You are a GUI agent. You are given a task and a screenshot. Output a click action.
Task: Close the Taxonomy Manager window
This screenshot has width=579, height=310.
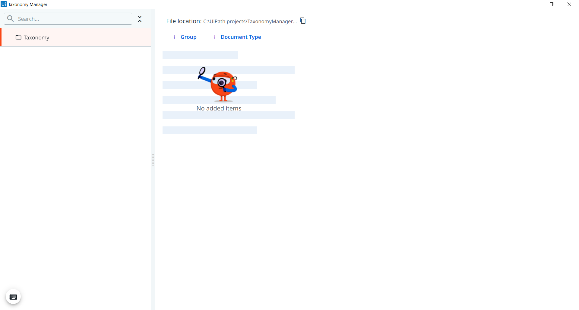coord(569,4)
